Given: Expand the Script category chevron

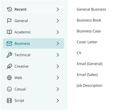Looking at the screenshot, I should click(58, 101).
